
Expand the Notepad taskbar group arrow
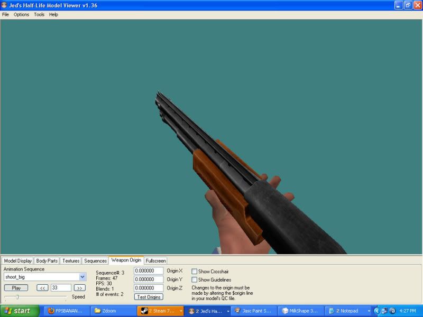(x=369, y=311)
